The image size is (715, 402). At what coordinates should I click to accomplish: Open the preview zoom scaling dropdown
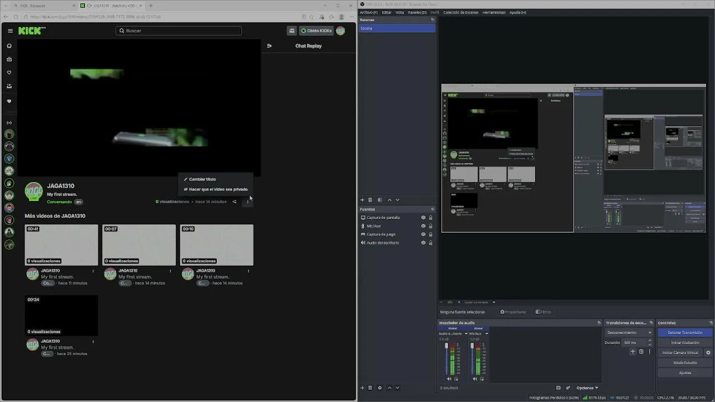click(x=494, y=302)
